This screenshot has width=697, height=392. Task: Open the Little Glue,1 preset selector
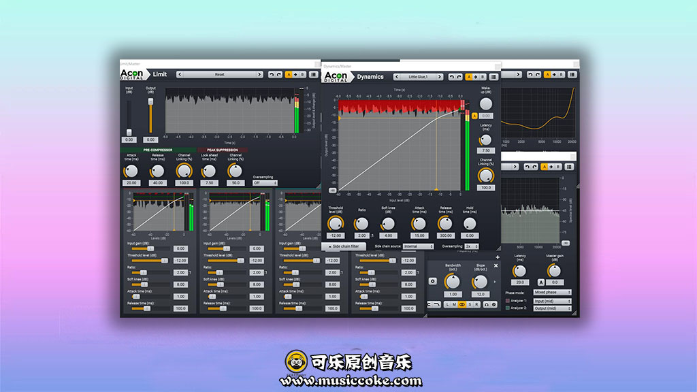[418, 77]
